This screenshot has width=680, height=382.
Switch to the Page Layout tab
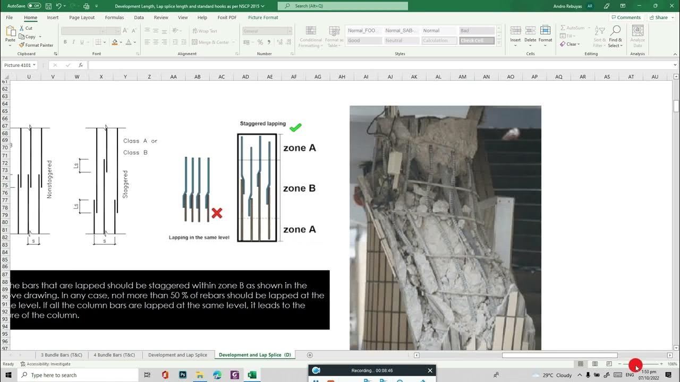tap(82, 18)
